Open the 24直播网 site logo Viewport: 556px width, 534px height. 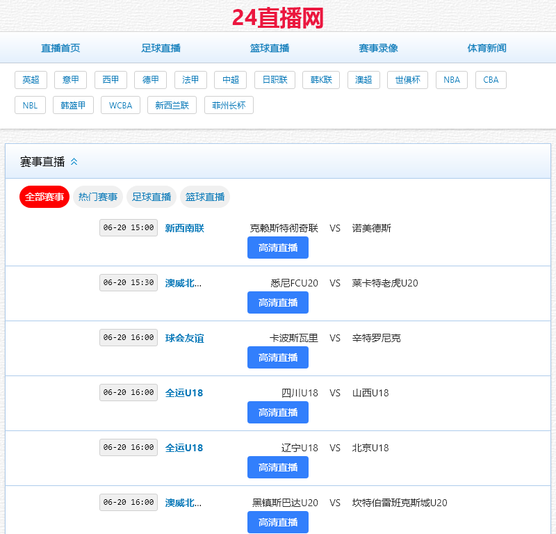277,18
